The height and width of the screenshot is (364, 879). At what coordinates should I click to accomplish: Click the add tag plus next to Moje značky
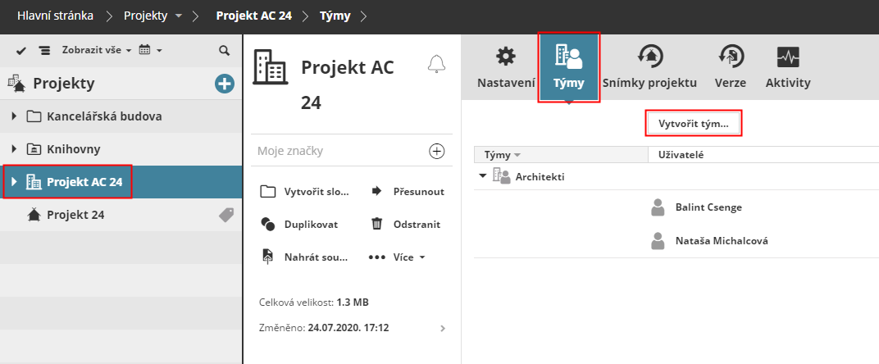[437, 151]
